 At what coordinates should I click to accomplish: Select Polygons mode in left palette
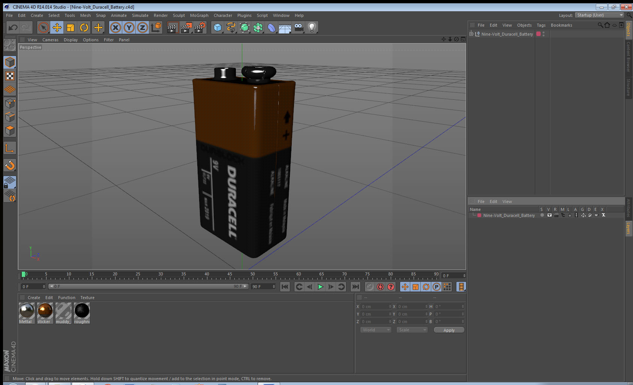click(10, 131)
